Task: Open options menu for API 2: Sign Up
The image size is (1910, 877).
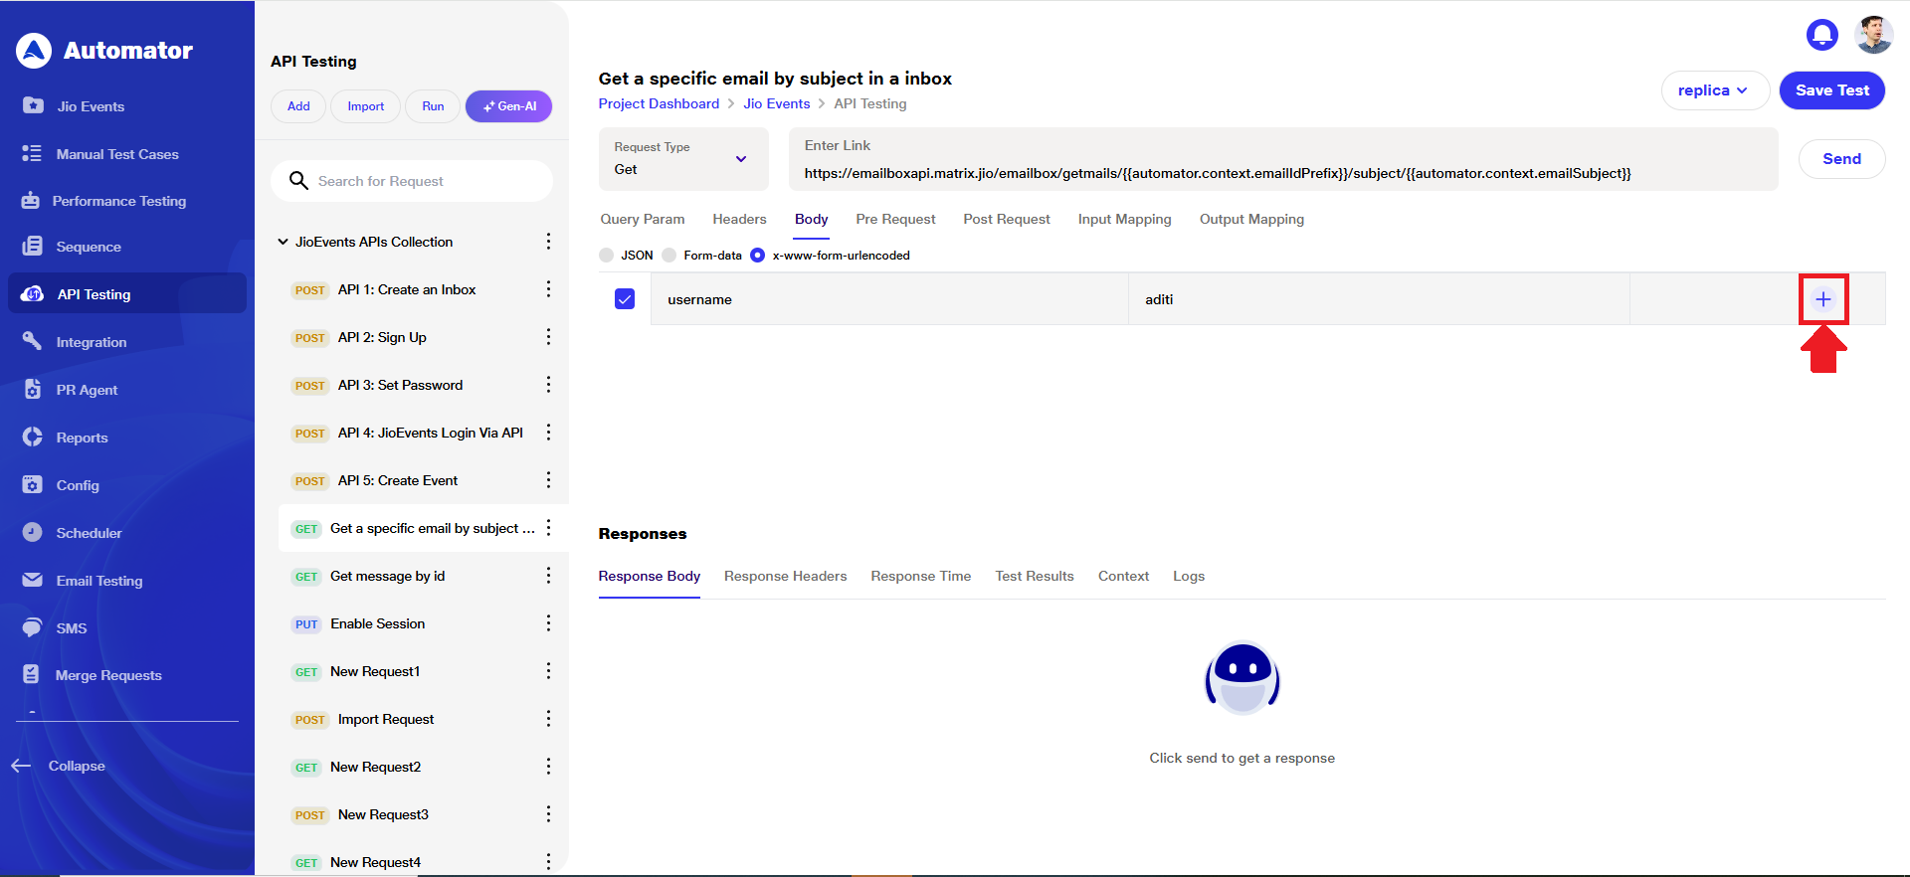Action: [x=548, y=337]
